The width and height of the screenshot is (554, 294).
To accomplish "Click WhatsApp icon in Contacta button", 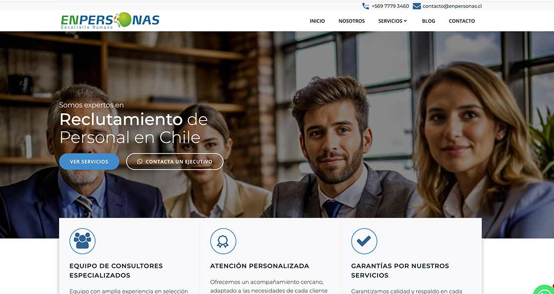I will (139, 162).
